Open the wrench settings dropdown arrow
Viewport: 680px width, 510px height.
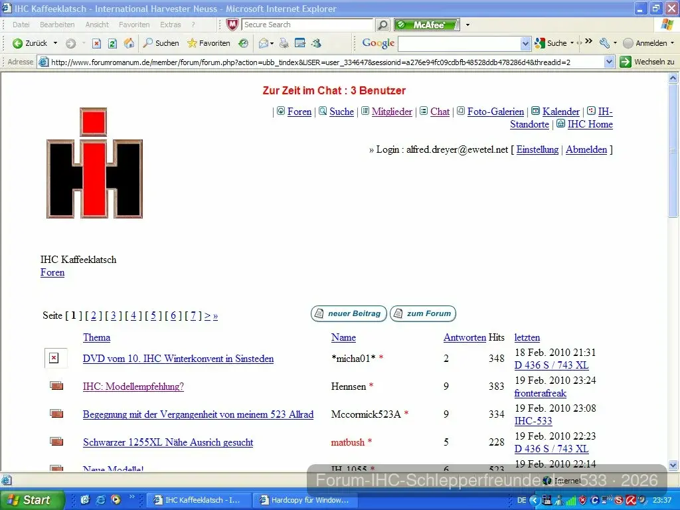click(x=615, y=43)
